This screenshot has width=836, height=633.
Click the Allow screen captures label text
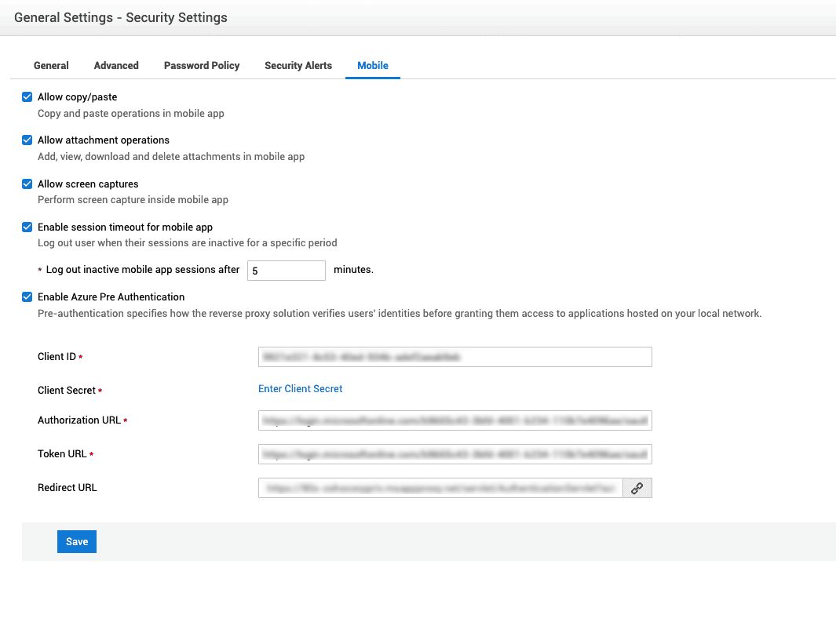point(88,184)
